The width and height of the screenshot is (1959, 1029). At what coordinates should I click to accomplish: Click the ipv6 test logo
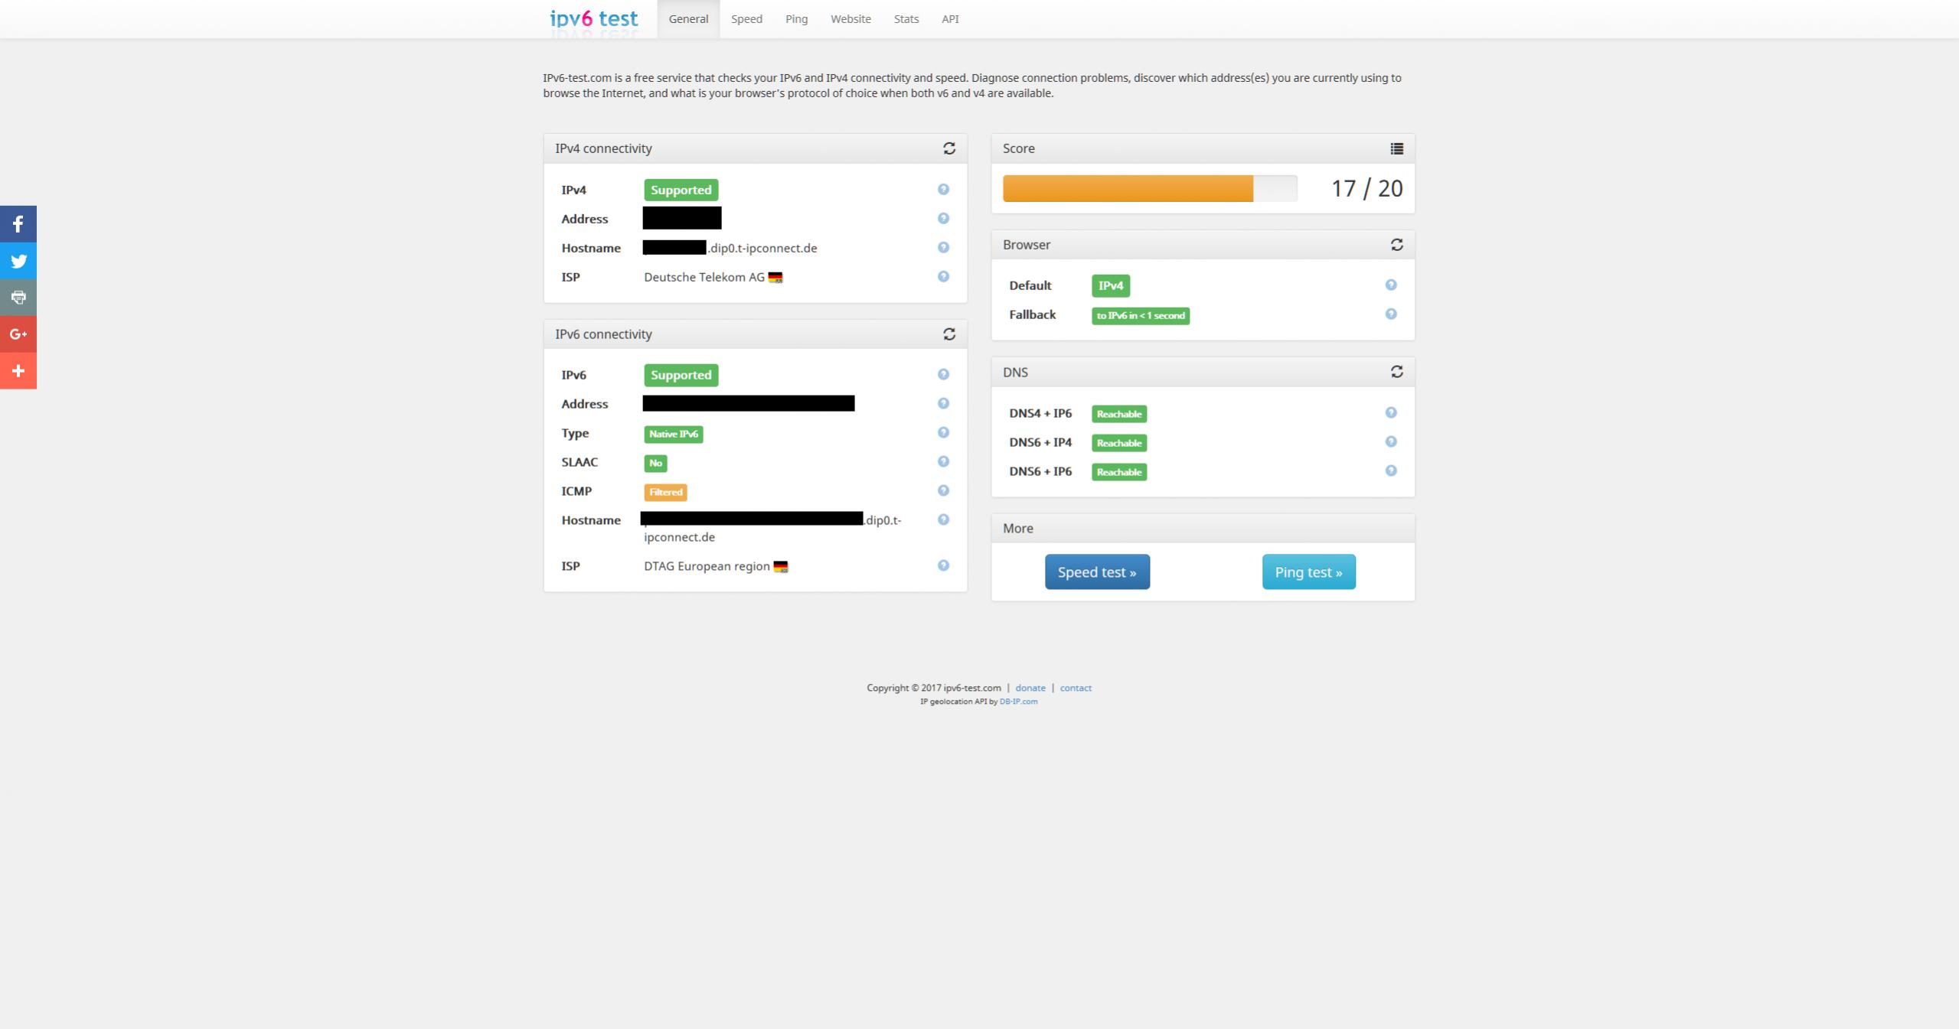point(593,19)
